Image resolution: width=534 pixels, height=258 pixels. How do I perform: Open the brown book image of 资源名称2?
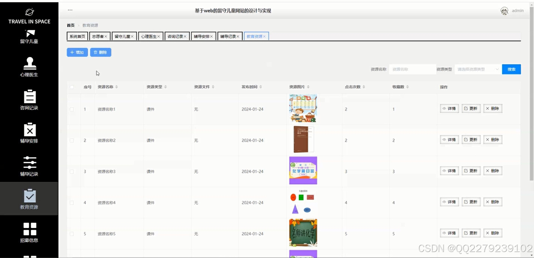pos(303,139)
